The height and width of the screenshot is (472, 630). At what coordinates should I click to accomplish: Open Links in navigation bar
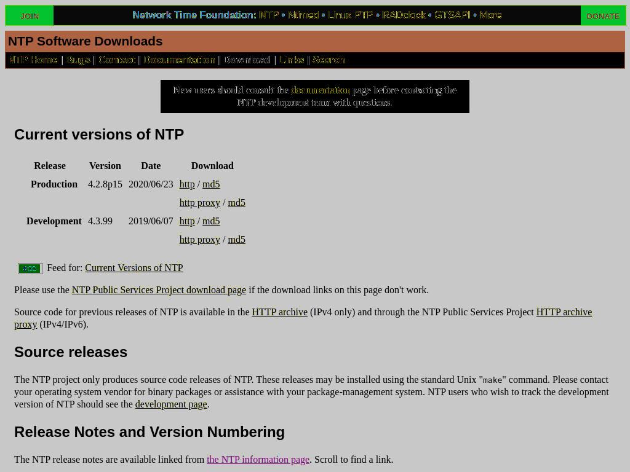coord(292,60)
